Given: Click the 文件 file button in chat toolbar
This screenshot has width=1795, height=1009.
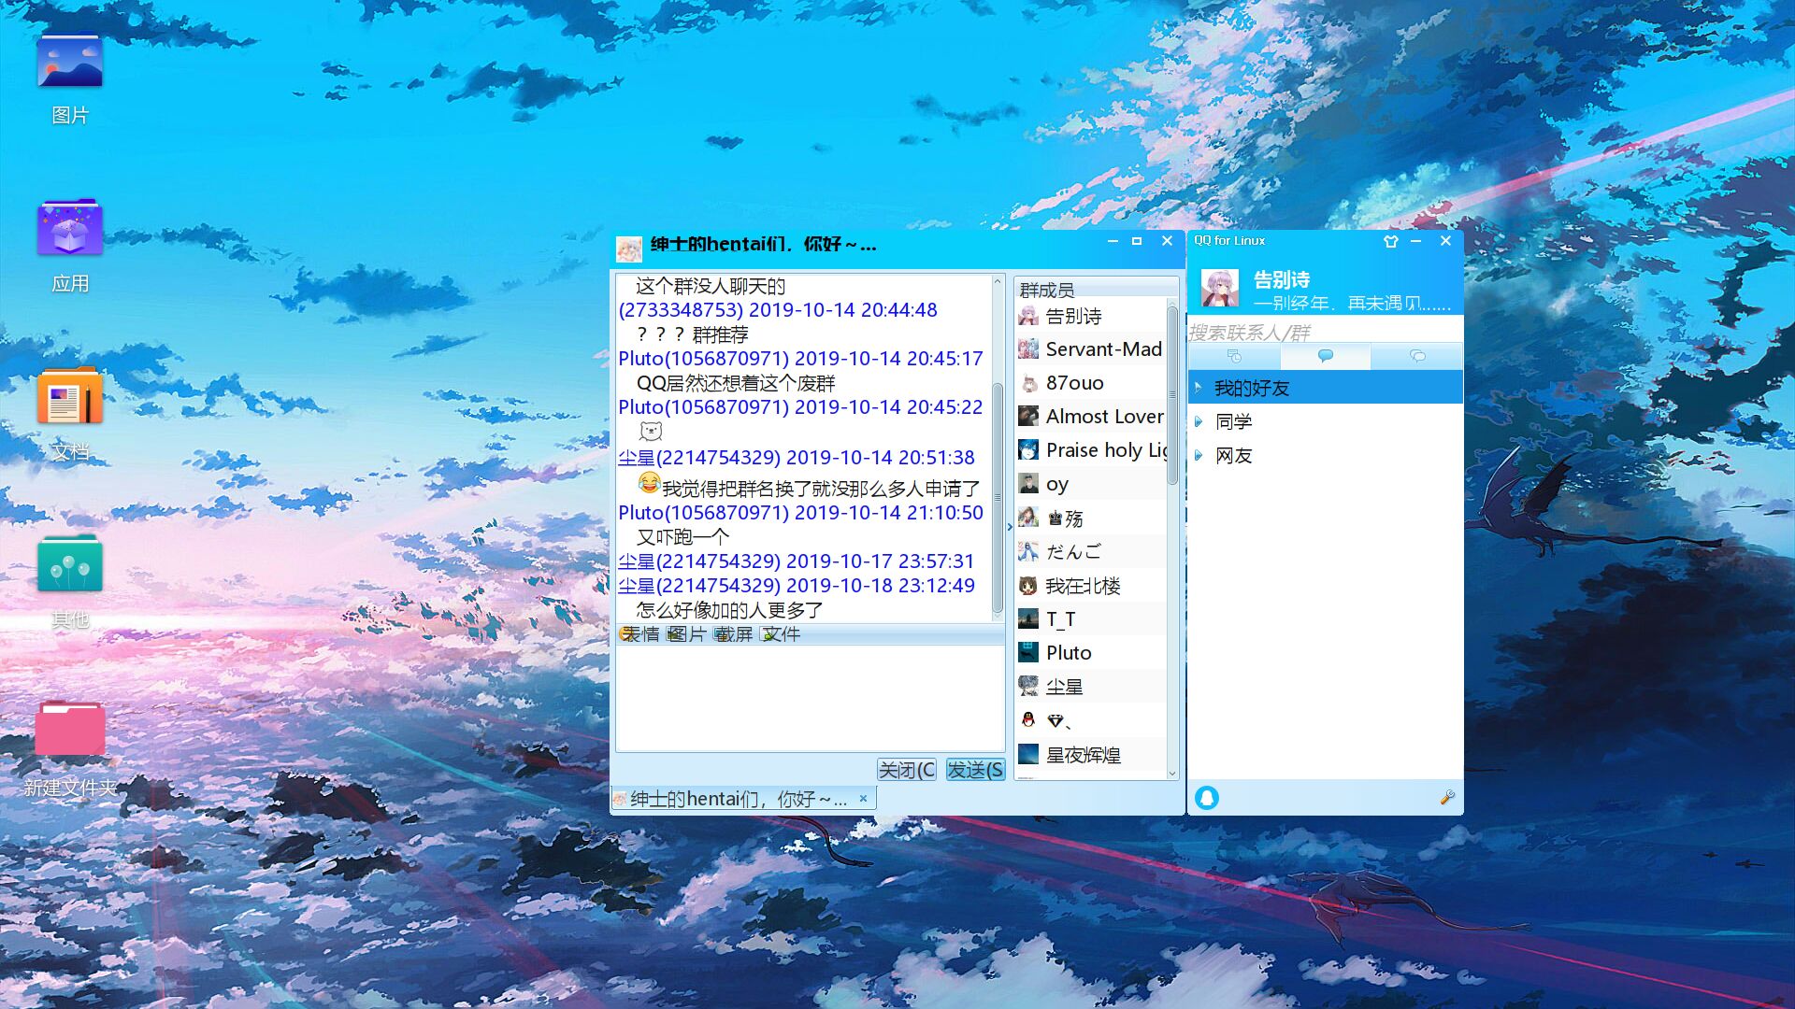Looking at the screenshot, I should 781,634.
